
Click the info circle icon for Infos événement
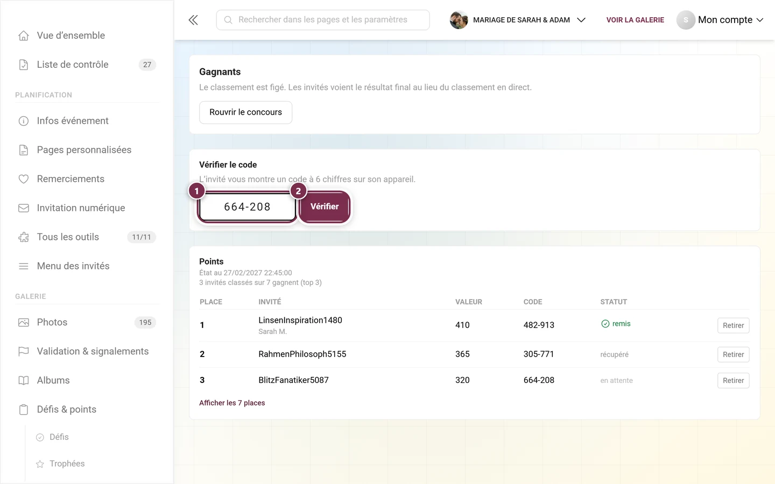(24, 121)
